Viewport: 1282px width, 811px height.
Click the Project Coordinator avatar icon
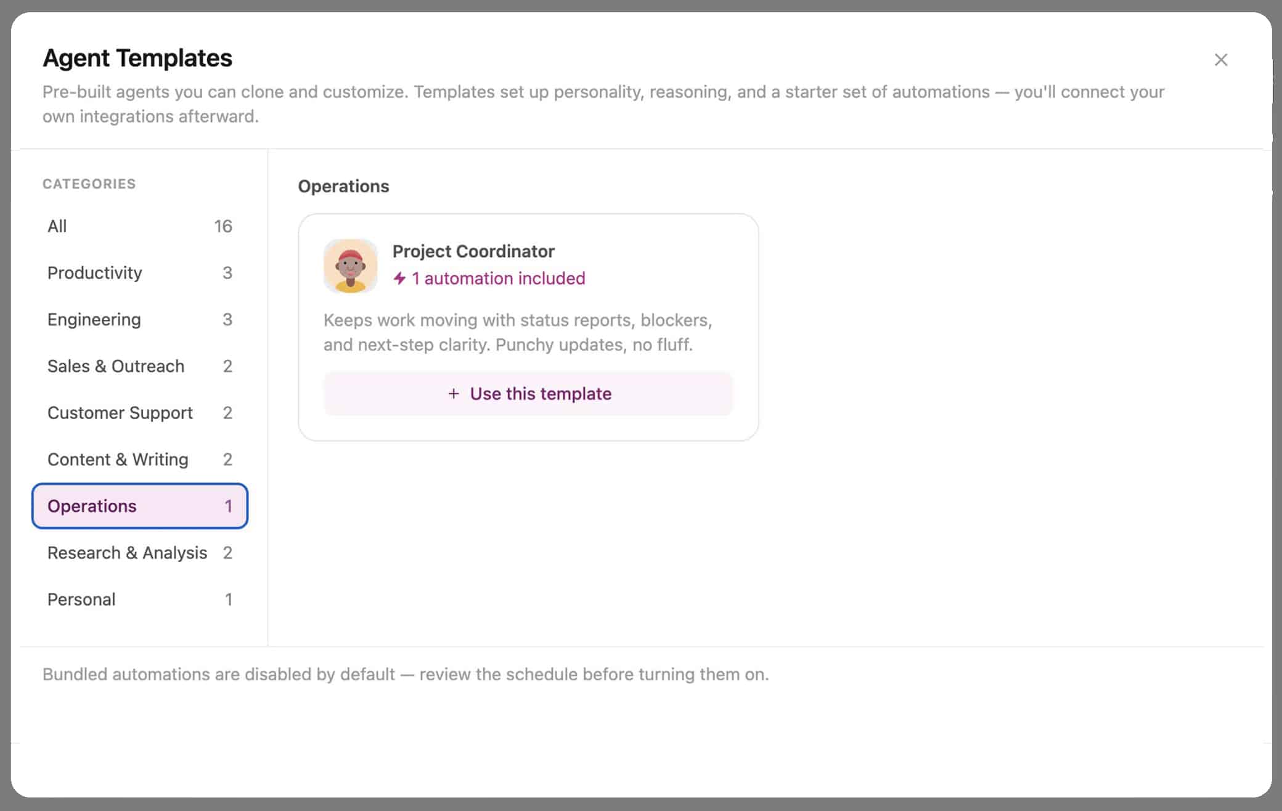click(x=351, y=266)
